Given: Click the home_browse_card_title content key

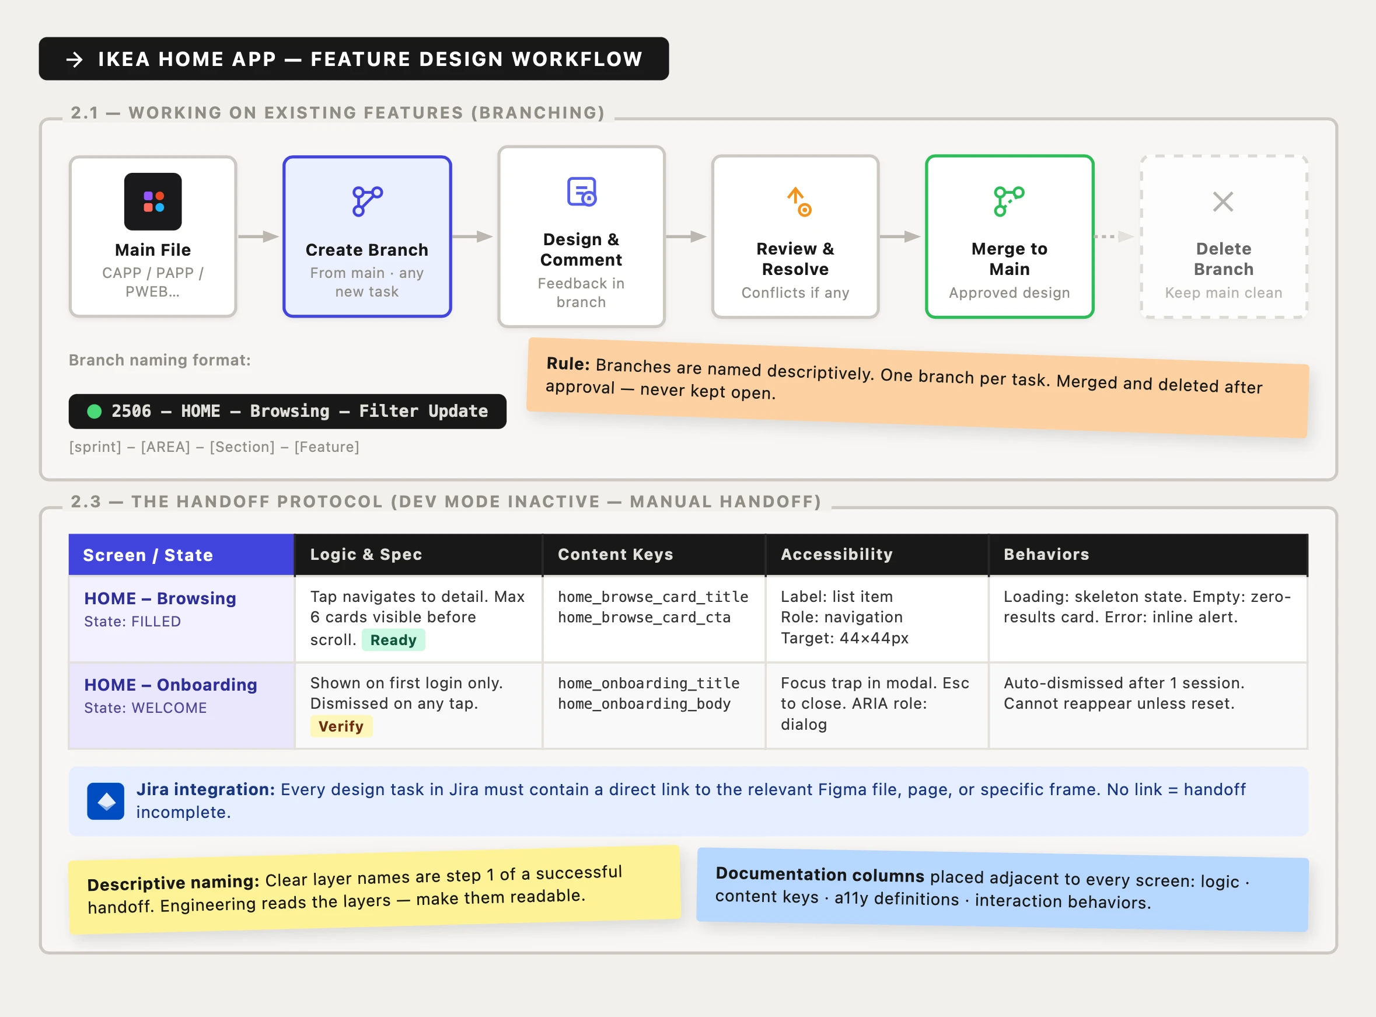Looking at the screenshot, I should pyautogui.click(x=653, y=597).
